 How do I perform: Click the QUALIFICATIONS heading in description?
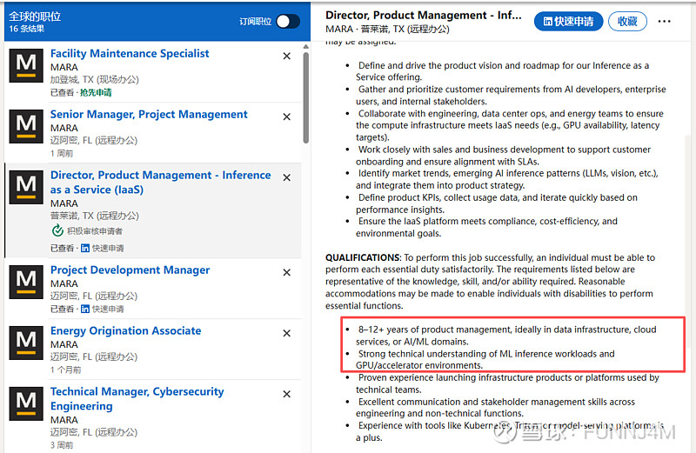pos(363,257)
